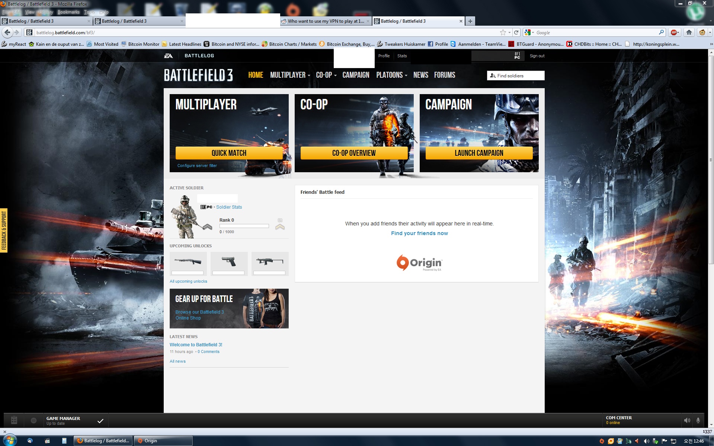Reload the page with refresh icon
This screenshot has width=714, height=446.
pos(516,32)
